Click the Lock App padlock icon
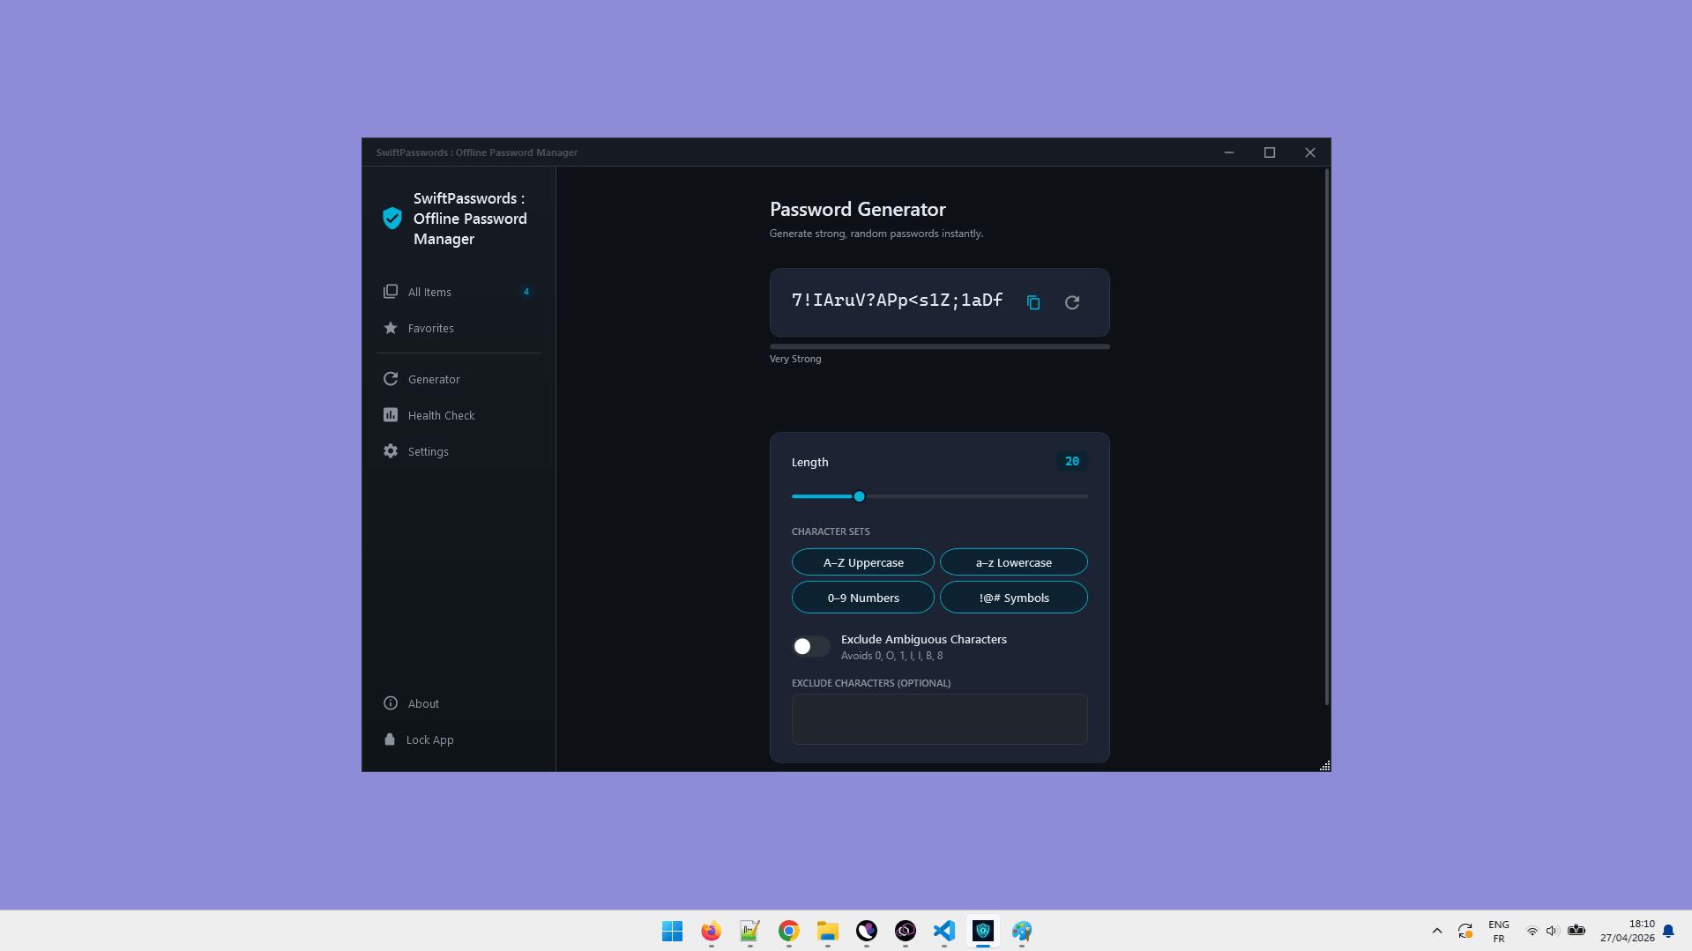Image resolution: width=1692 pixels, height=951 pixels. point(390,739)
